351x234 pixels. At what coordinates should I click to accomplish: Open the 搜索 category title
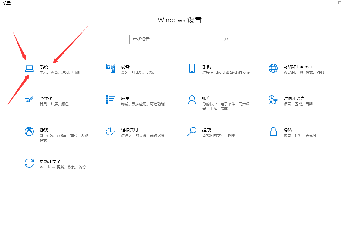point(206,130)
